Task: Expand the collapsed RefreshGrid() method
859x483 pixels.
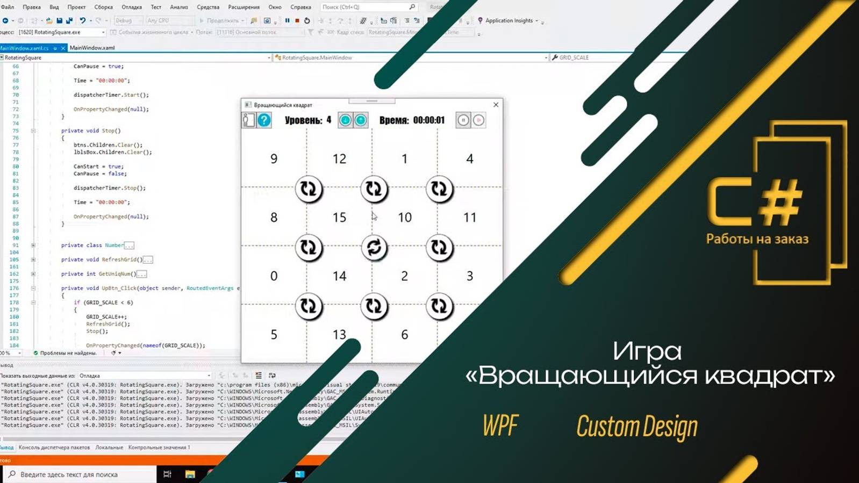Action: (33, 259)
